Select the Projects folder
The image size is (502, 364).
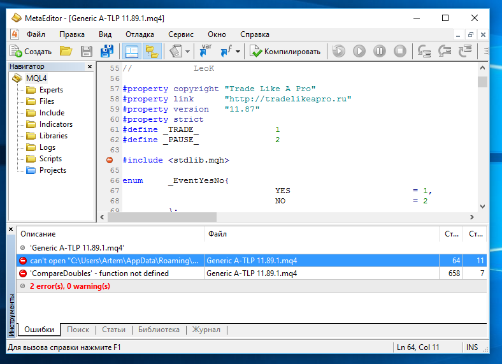click(53, 170)
